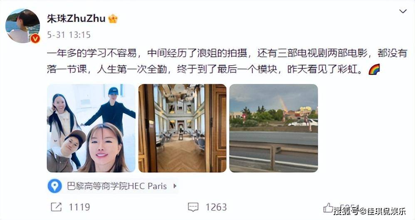Expand the arrow next to HEC Paris
Viewport: 415px width, 220px height.
coord(175,186)
